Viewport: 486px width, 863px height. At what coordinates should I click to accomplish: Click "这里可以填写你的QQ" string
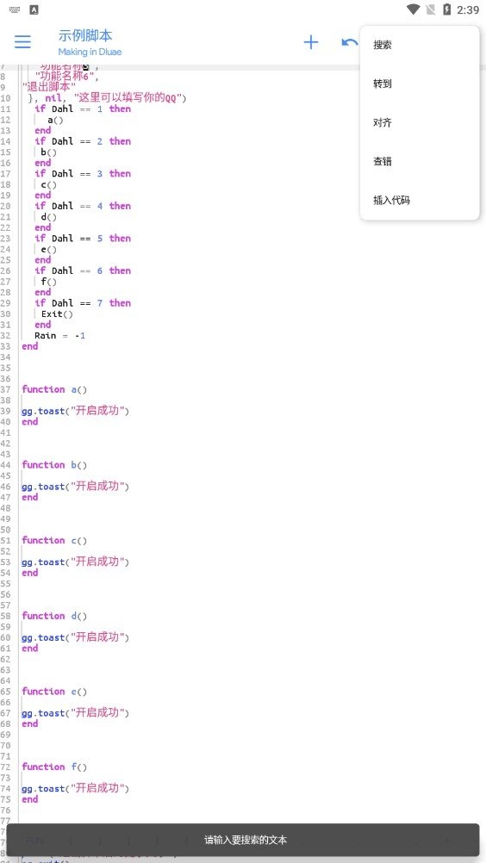click(x=128, y=98)
